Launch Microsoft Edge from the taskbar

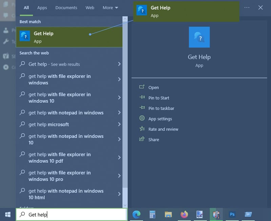[x=137, y=215]
